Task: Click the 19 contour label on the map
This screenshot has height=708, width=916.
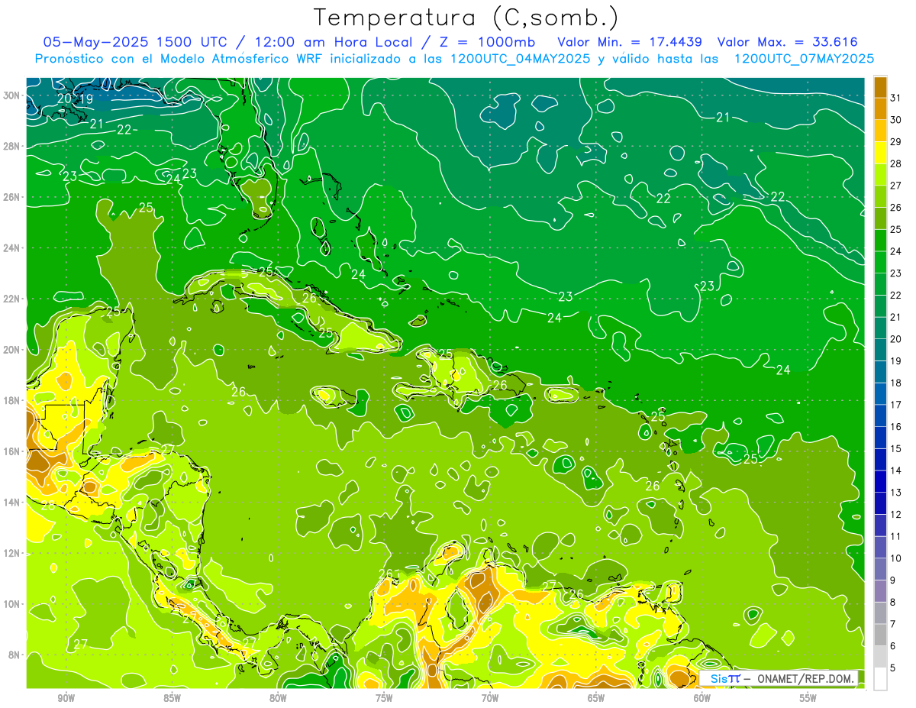Action: coord(86,99)
